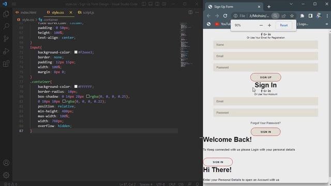This screenshot has width=331, height=186.
Task: Close the style.css tab
Action: (x=71, y=12)
